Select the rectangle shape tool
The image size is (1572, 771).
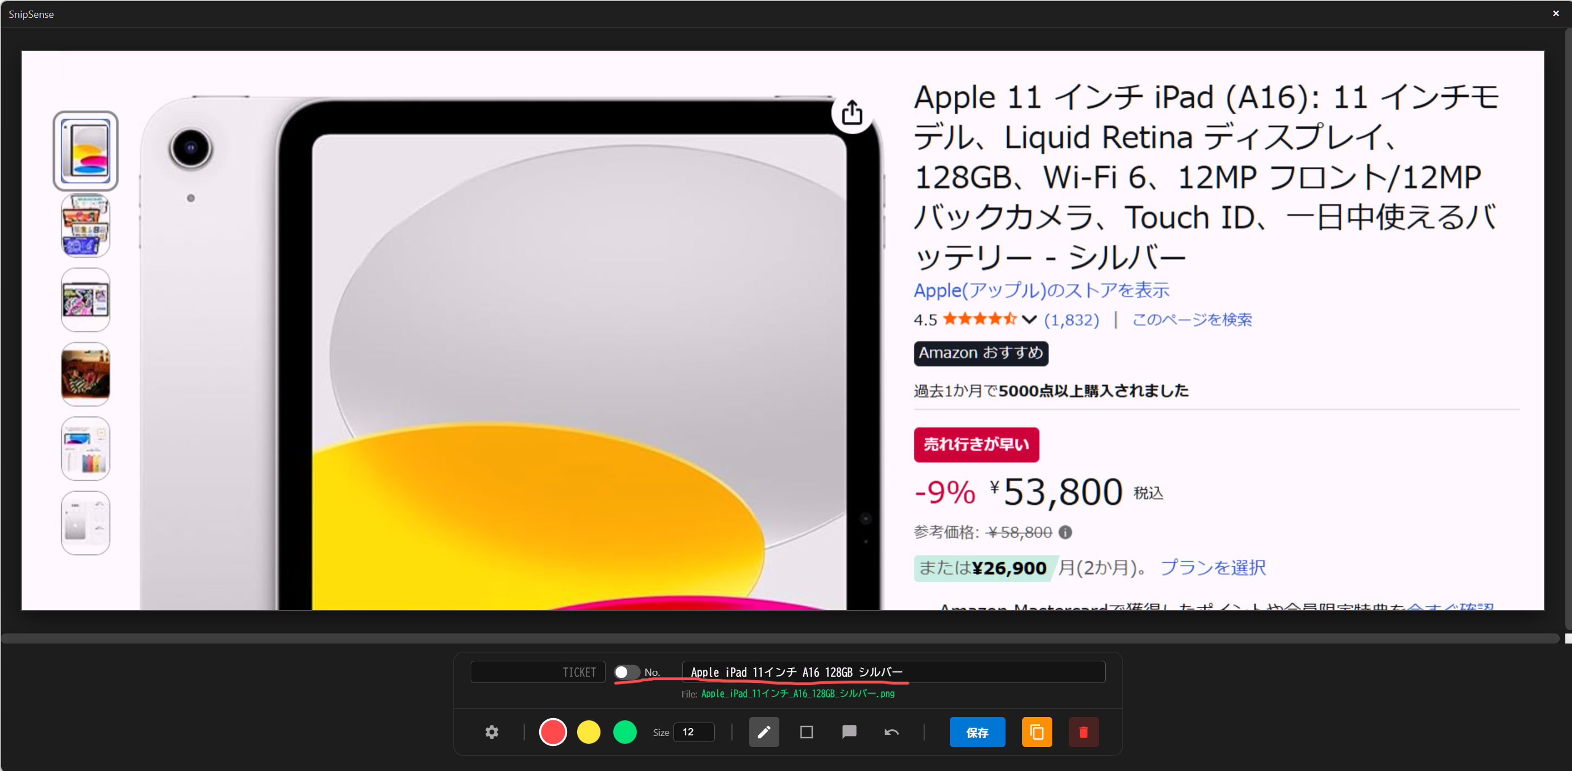pos(806,732)
